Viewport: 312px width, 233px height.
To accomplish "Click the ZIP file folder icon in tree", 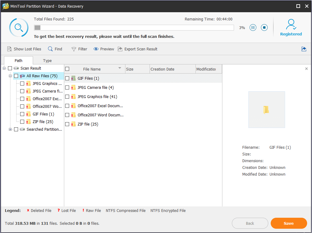I will click(28, 122).
